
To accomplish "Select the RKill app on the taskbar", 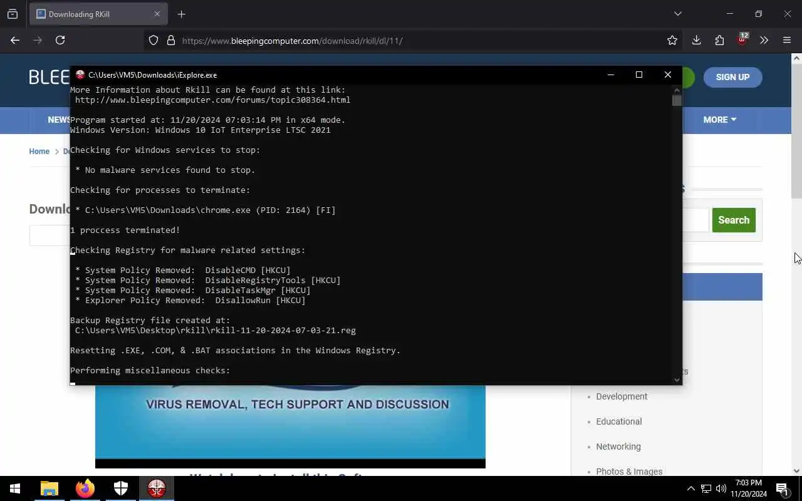I will pos(157,488).
